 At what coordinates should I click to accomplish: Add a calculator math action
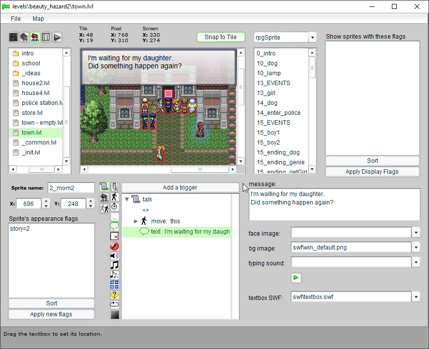pyautogui.click(x=115, y=285)
